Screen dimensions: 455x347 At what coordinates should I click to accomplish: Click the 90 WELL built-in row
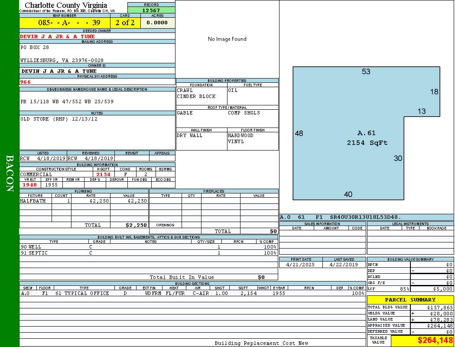point(147,247)
